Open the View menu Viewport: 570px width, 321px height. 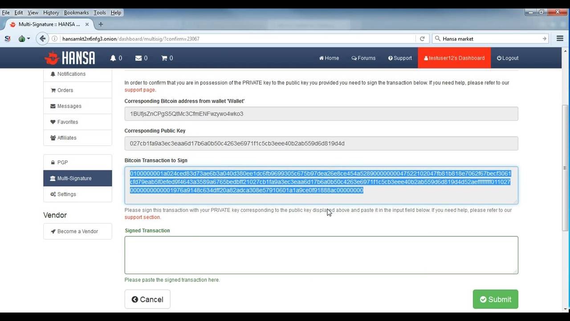pyautogui.click(x=33, y=12)
